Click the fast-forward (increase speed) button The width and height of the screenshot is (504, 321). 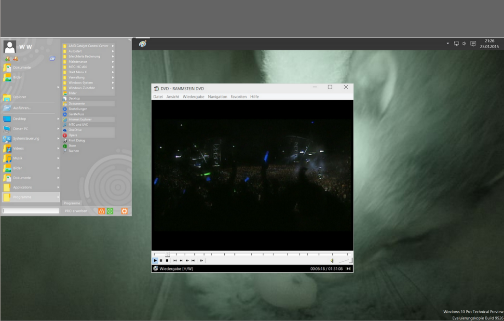[187, 261]
